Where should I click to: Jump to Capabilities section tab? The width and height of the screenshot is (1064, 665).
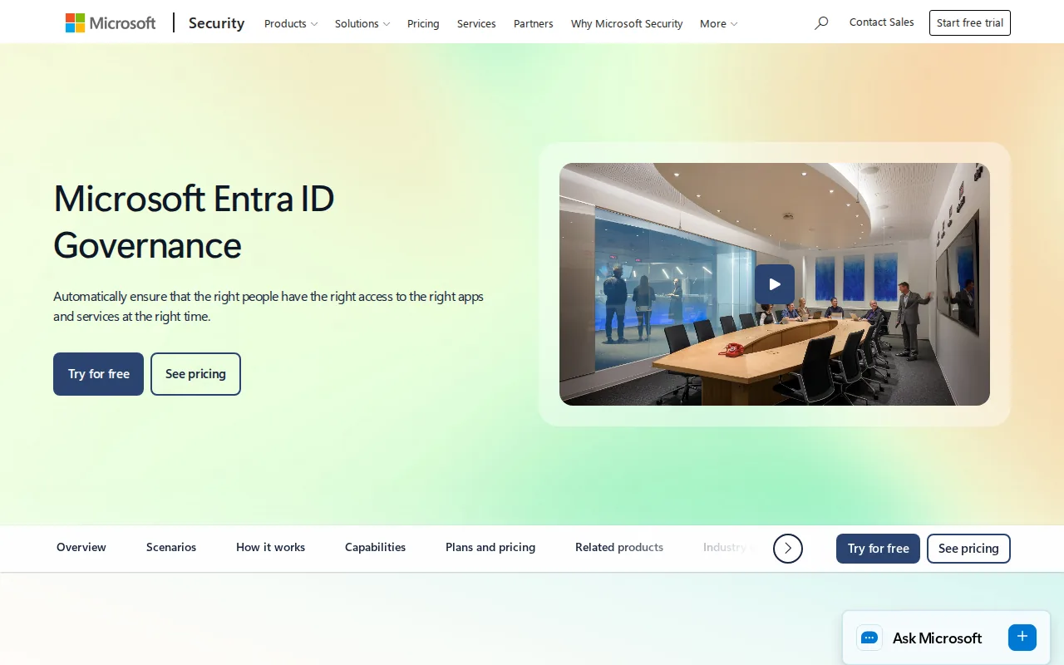coord(375,547)
